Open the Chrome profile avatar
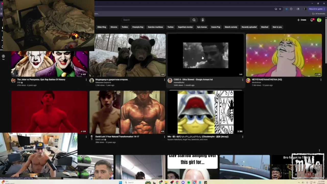Screen dimensions: 327x184 pyautogui.click(x=305, y=9)
